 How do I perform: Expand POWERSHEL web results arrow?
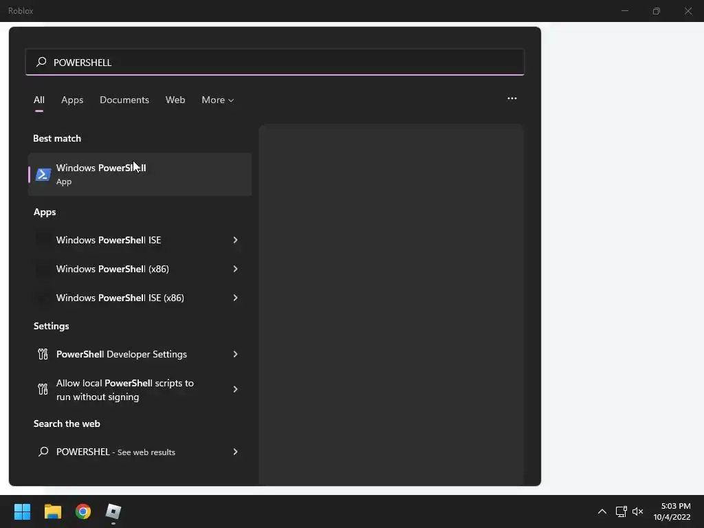coord(235,452)
